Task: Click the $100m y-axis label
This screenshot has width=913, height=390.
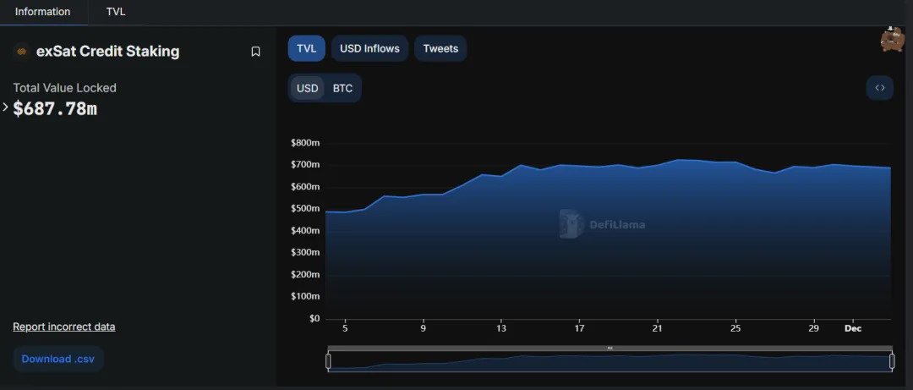Action: point(305,297)
